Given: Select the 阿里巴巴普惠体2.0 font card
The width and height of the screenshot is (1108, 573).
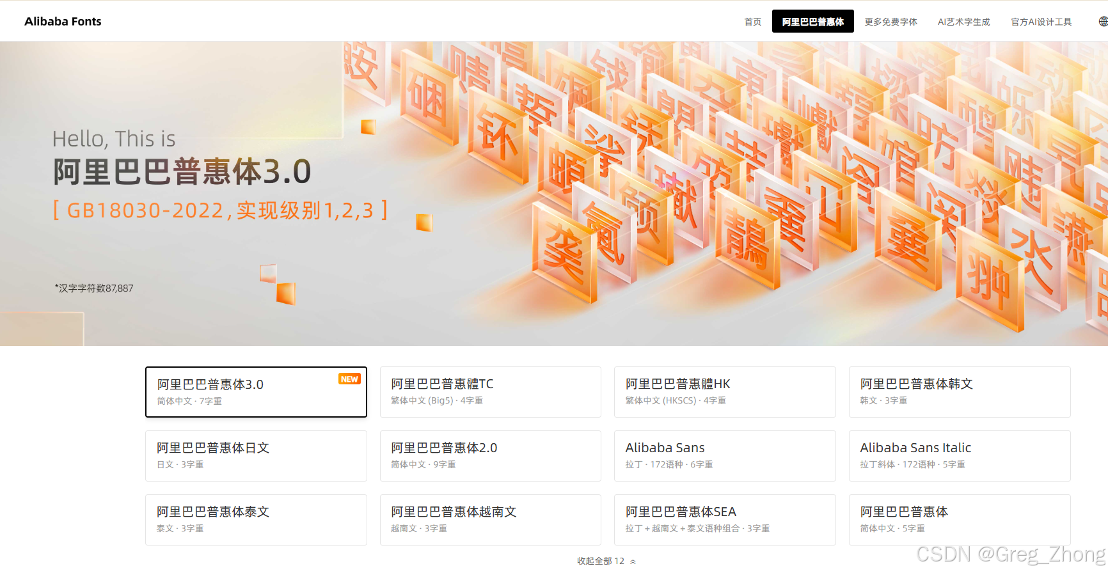Looking at the screenshot, I should coord(491,456).
